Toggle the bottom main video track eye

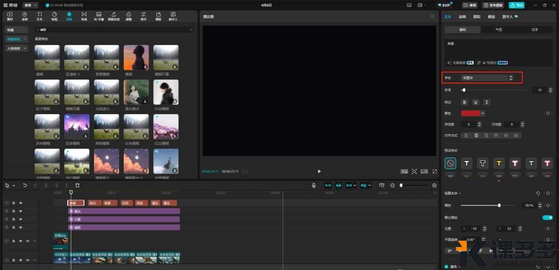point(21,260)
